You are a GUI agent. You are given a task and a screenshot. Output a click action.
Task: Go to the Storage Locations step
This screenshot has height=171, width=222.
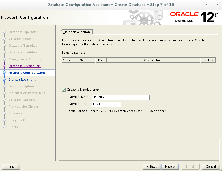(x=22, y=79)
